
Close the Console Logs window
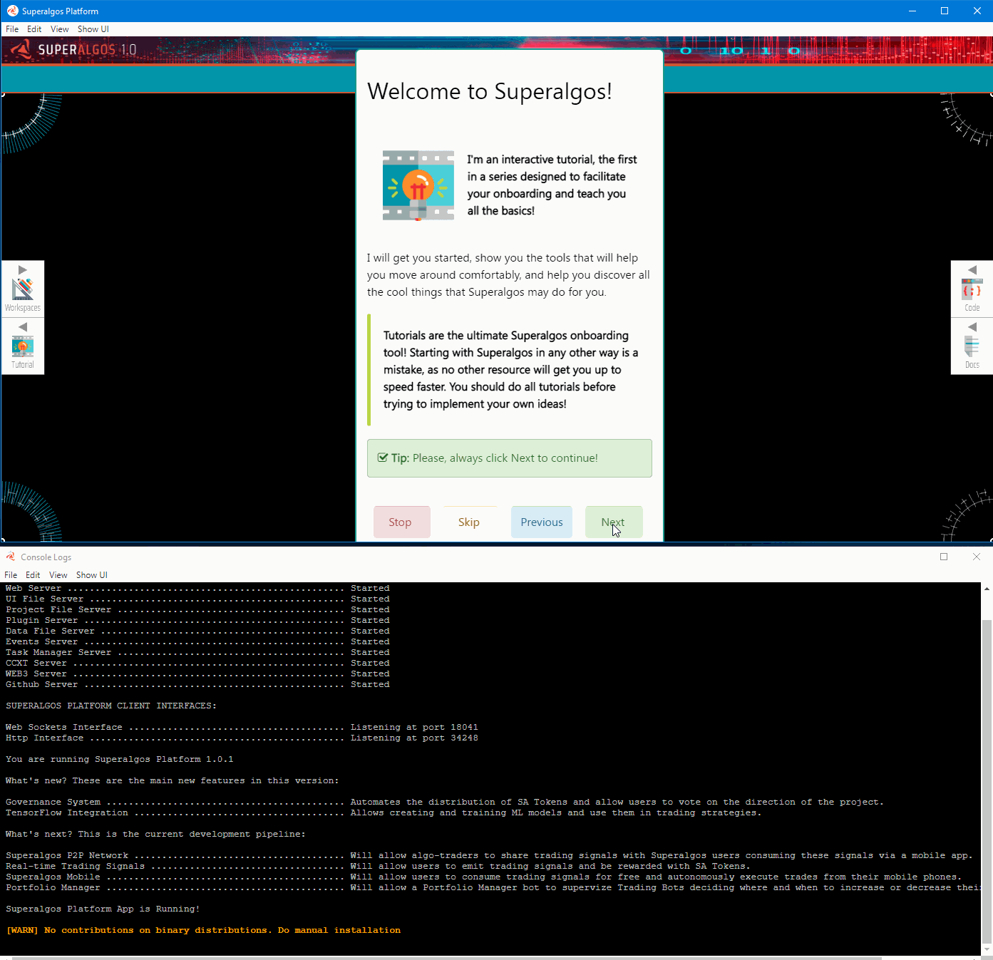(x=977, y=557)
